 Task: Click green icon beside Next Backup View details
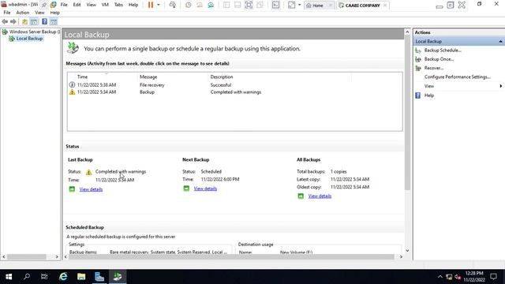[186, 189]
